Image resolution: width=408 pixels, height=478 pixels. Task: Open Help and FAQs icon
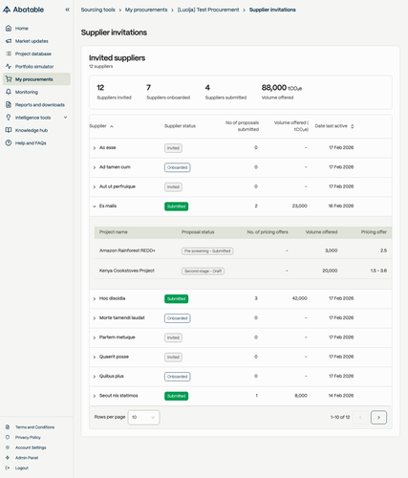pyautogui.click(x=9, y=142)
